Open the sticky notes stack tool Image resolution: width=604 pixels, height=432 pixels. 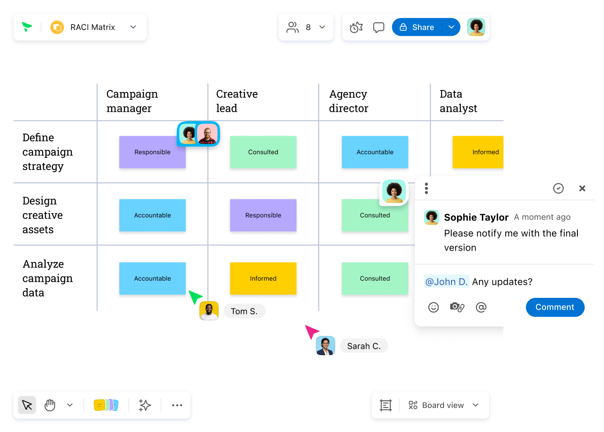[106, 405]
